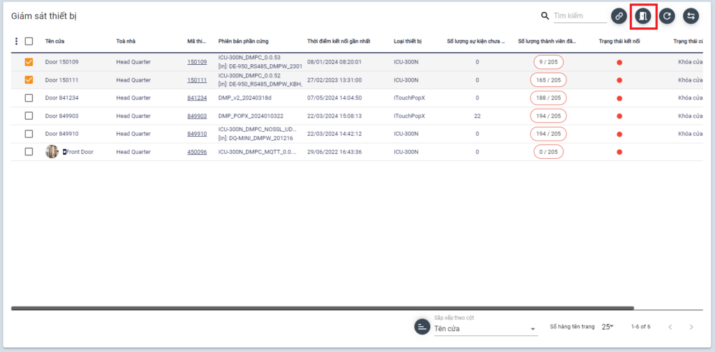Viewport: 715px width, 352px height.
Task: Sort by the 'Tên cửa' column header
Action: tap(55, 41)
